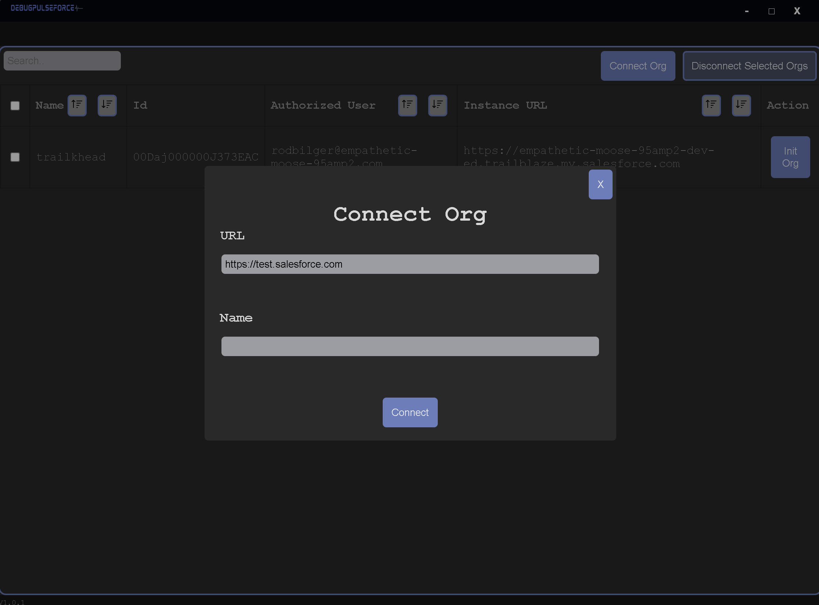The height and width of the screenshot is (605, 819).
Task: Click Disconnect Selected Orgs button
Action: (x=749, y=66)
